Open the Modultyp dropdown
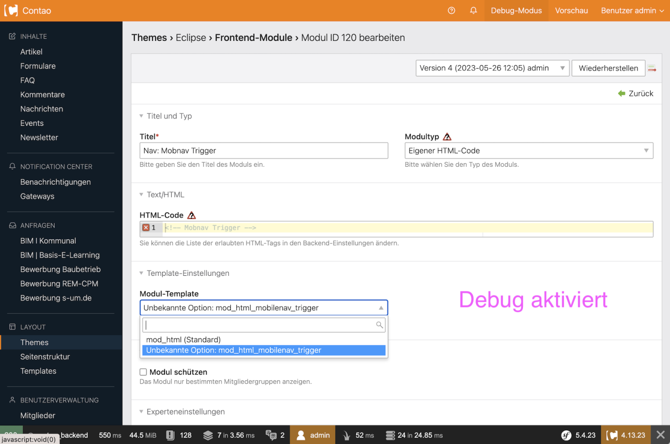Image resolution: width=670 pixels, height=444 pixels. [528, 150]
